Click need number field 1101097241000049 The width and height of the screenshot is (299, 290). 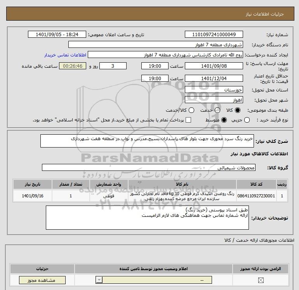[x=214, y=34]
